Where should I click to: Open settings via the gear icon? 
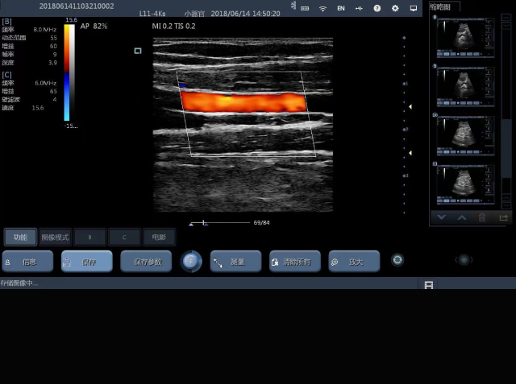(395, 8)
